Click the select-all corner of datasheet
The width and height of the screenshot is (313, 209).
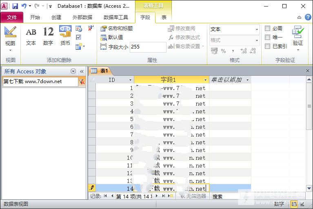(x=92, y=80)
